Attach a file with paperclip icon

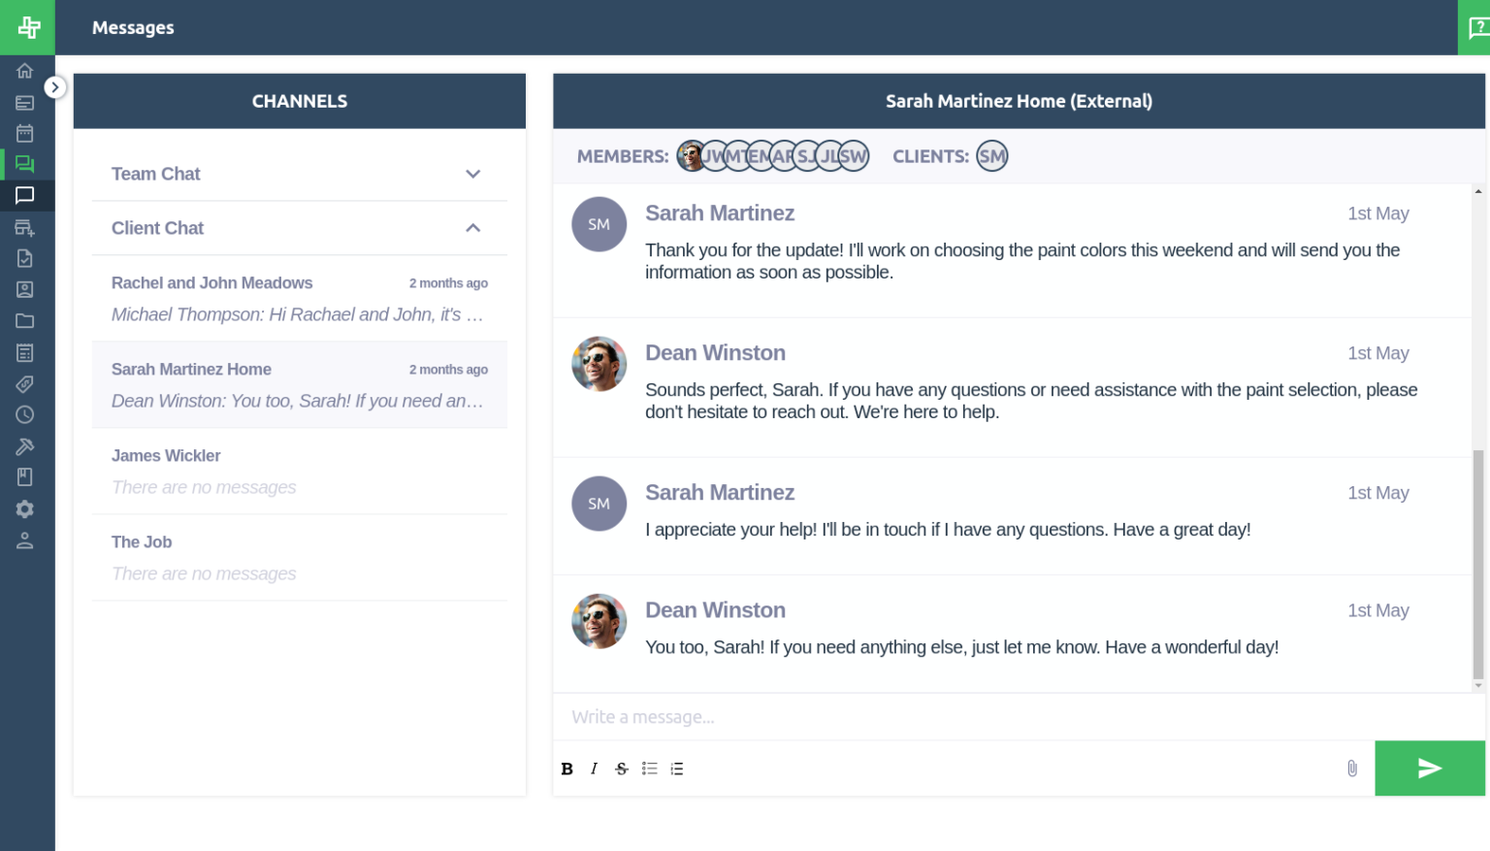(x=1352, y=769)
